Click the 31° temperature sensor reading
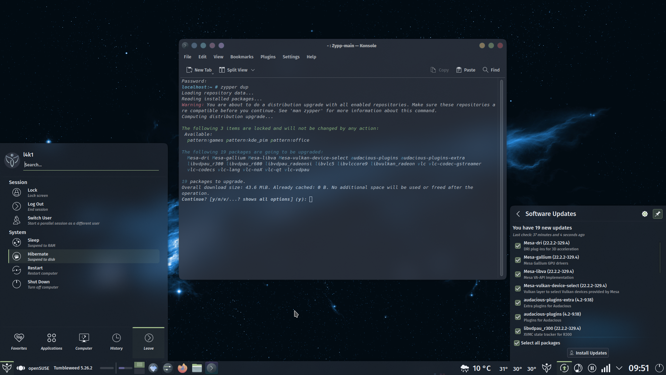 tap(503, 369)
